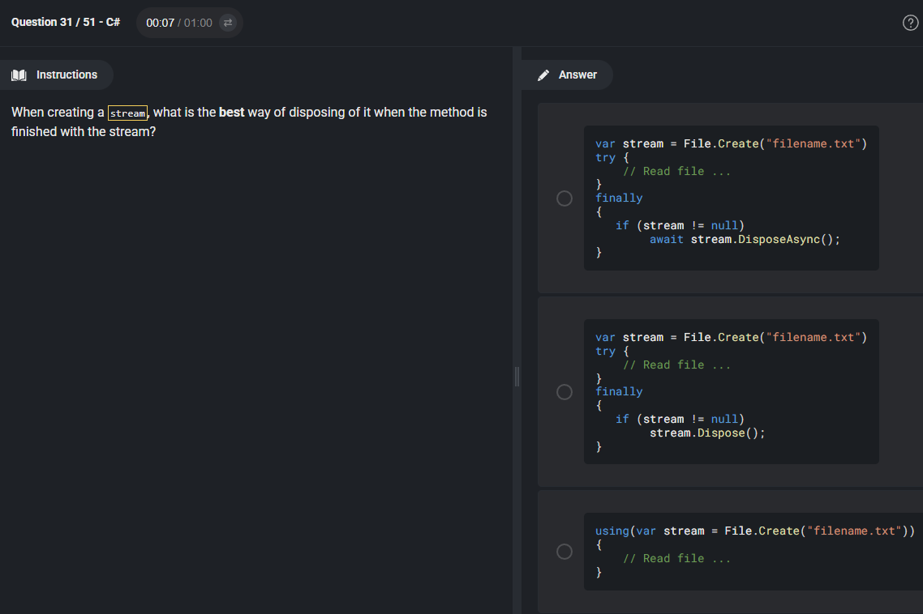The height and width of the screenshot is (614, 923).
Task: Click the first answer option card
Action: tap(730, 198)
